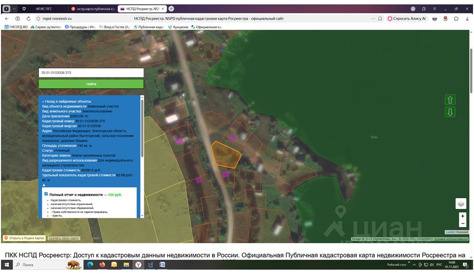The width and height of the screenshot is (474, 274).
Task: Open Официальная ка bookmark
Action: coord(207,27)
